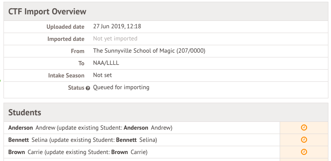Click the From school name value
This screenshot has height=161, width=331.
[149, 51]
